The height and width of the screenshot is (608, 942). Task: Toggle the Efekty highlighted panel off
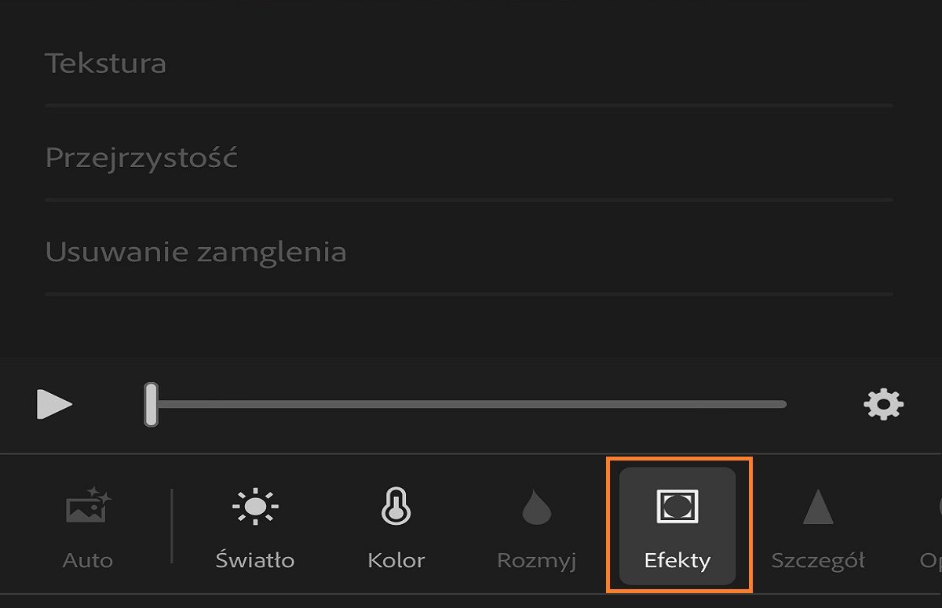677,526
